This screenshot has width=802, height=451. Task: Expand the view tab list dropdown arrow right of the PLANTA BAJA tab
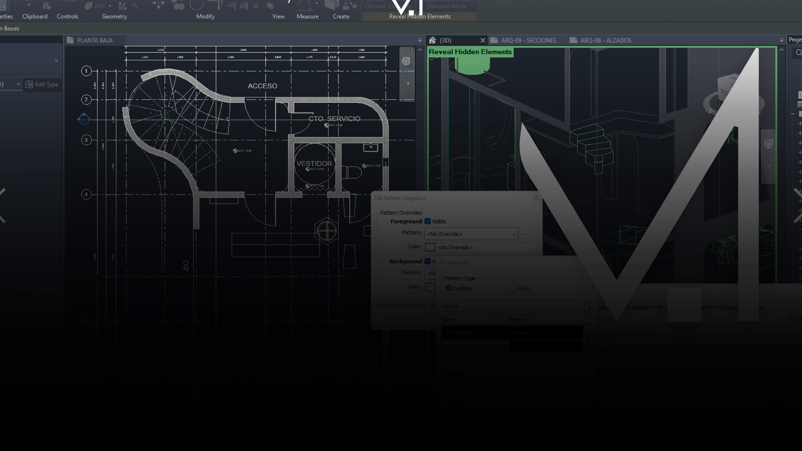(x=420, y=40)
